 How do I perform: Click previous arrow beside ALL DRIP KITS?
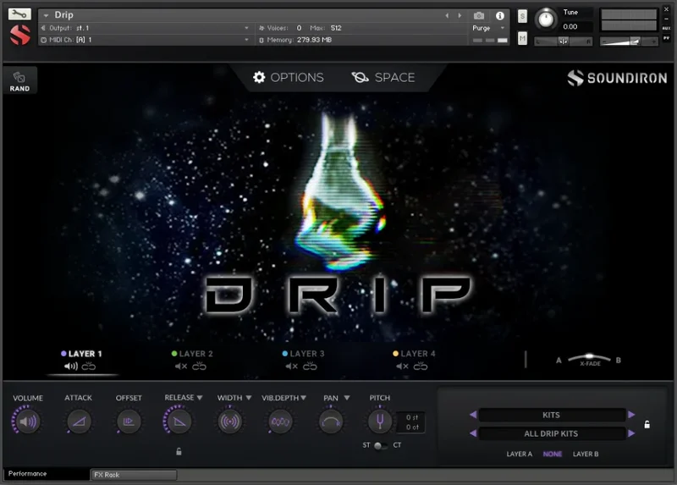(x=473, y=433)
